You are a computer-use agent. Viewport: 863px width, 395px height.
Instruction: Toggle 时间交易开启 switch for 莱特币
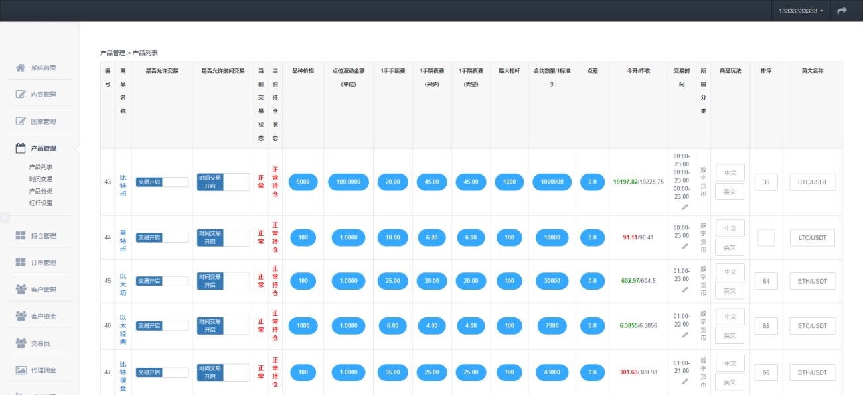click(223, 237)
